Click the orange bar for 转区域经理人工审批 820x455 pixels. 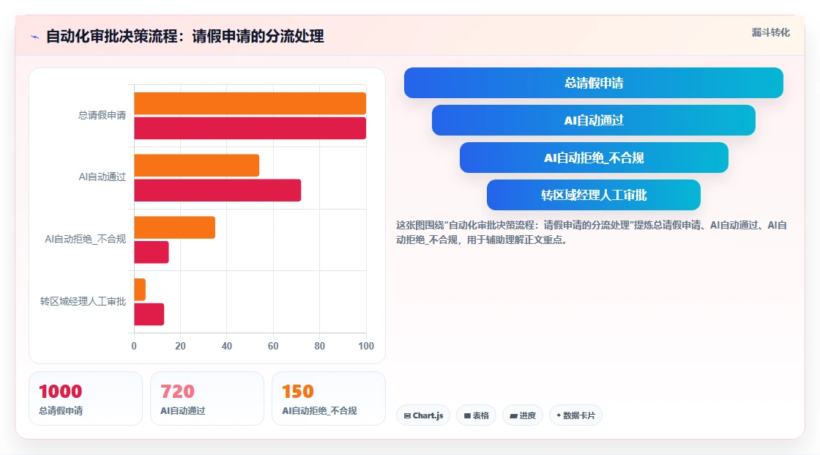click(x=140, y=289)
